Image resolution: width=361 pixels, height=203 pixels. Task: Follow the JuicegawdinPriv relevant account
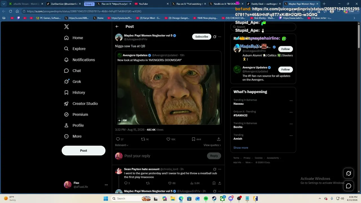coord(285,49)
